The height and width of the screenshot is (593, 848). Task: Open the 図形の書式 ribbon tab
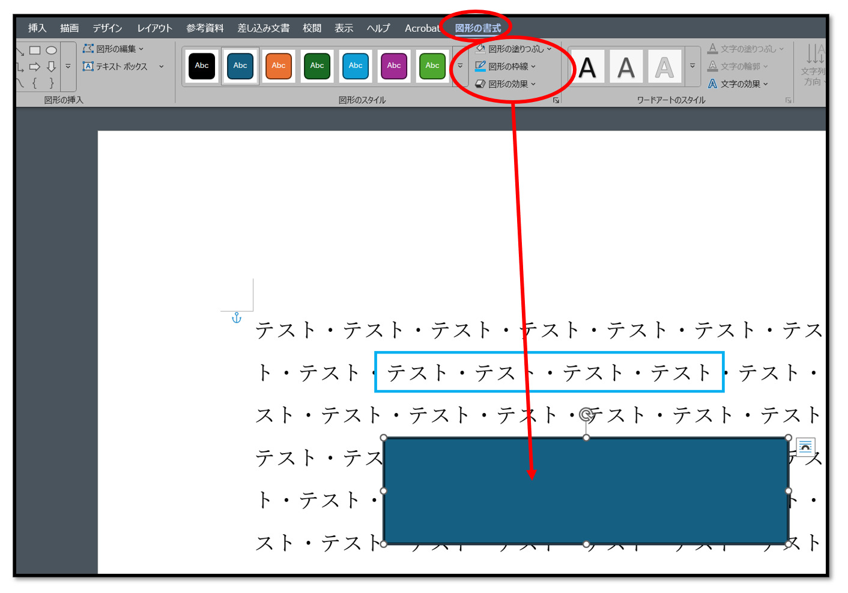click(x=477, y=28)
